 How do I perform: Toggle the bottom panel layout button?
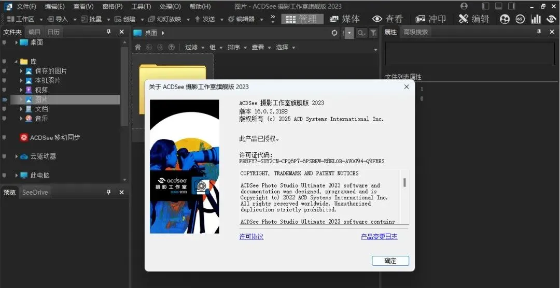(x=499, y=6)
